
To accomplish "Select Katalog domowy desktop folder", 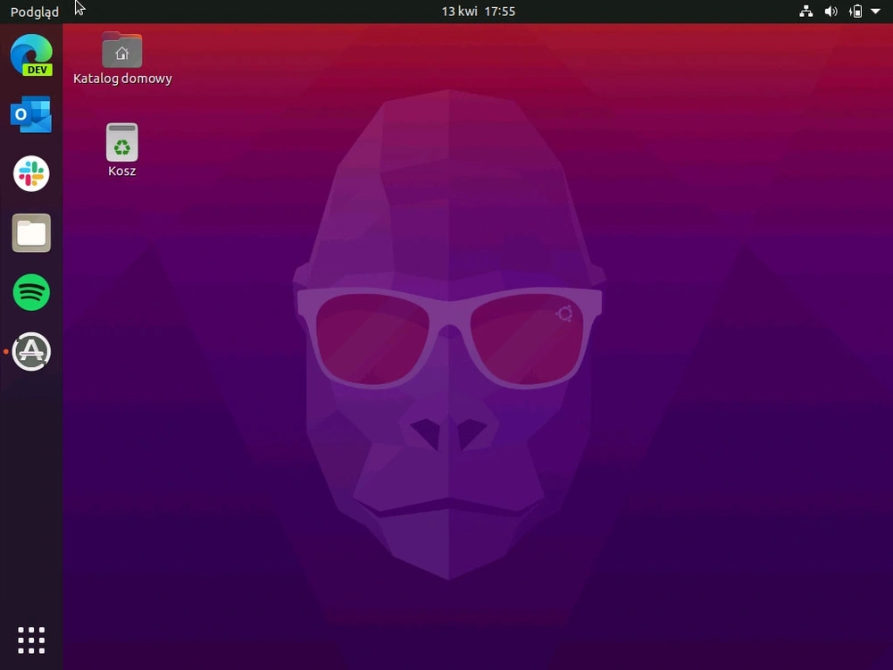I will click(x=121, y=59).
